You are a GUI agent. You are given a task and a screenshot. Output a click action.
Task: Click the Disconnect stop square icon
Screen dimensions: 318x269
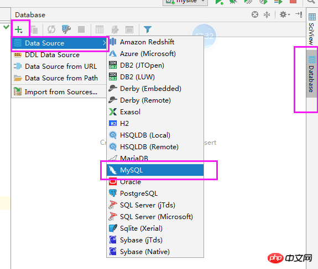pos(81,29)
